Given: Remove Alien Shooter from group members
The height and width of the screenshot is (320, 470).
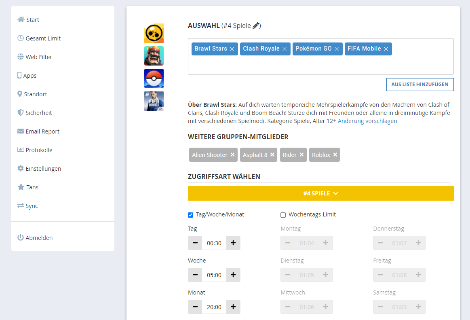Looking at the screenshot, I should (x=233, y=155).
